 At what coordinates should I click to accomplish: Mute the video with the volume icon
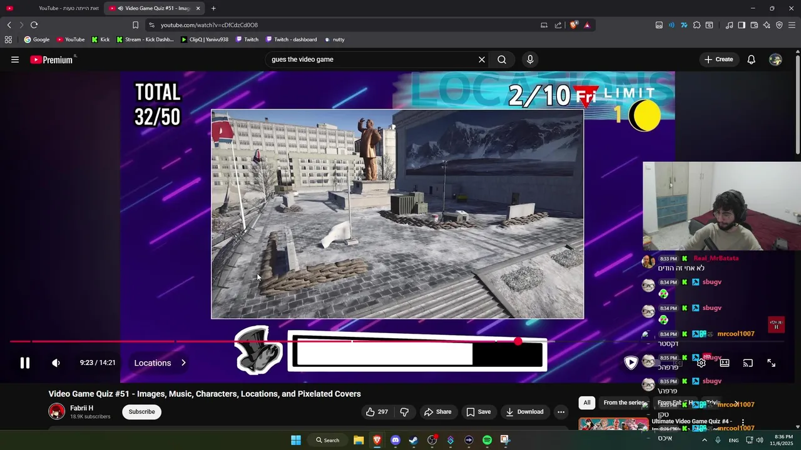[x=56, y=363]
